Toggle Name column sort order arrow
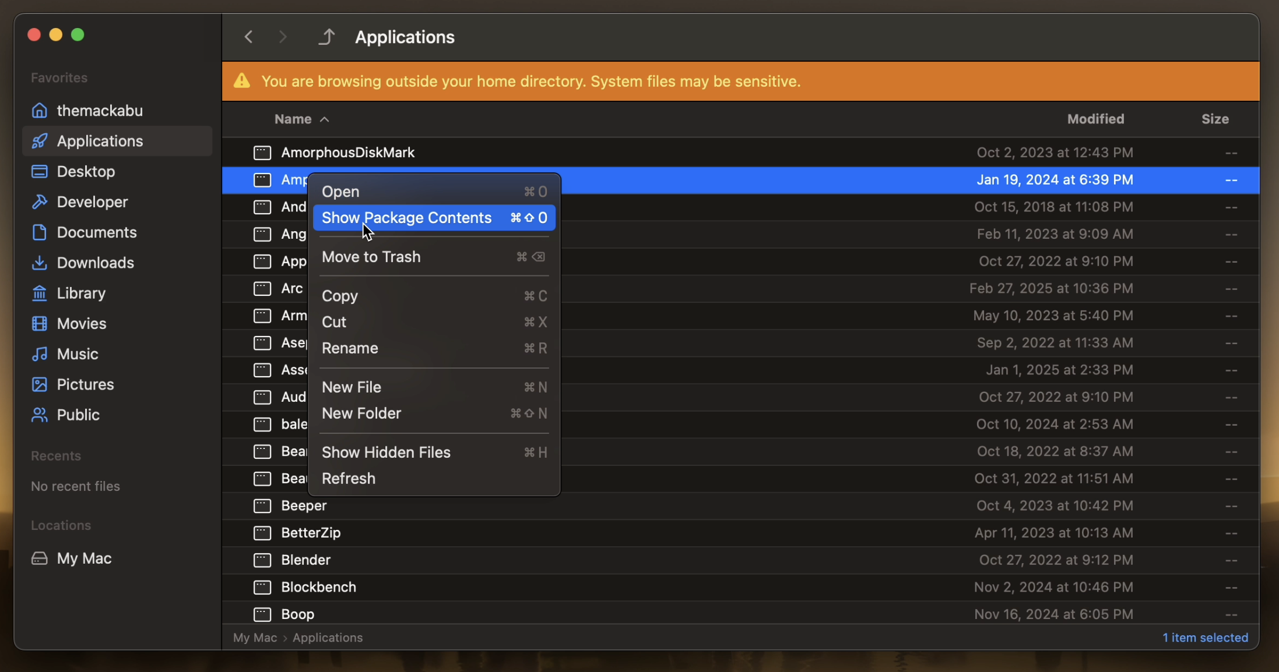Screen dimensions: 1279x672 click(325, 119)
